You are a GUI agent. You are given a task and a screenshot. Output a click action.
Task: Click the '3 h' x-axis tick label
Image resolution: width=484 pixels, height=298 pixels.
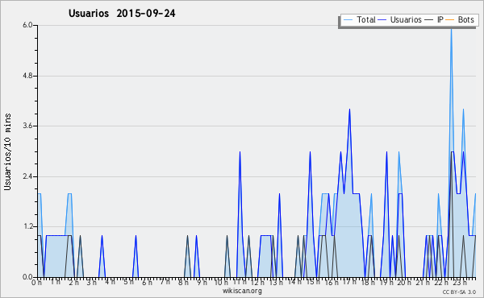[92, 282]
